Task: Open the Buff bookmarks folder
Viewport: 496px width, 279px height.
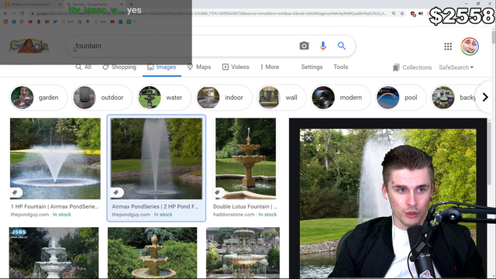Action: [x=67, y=22]
